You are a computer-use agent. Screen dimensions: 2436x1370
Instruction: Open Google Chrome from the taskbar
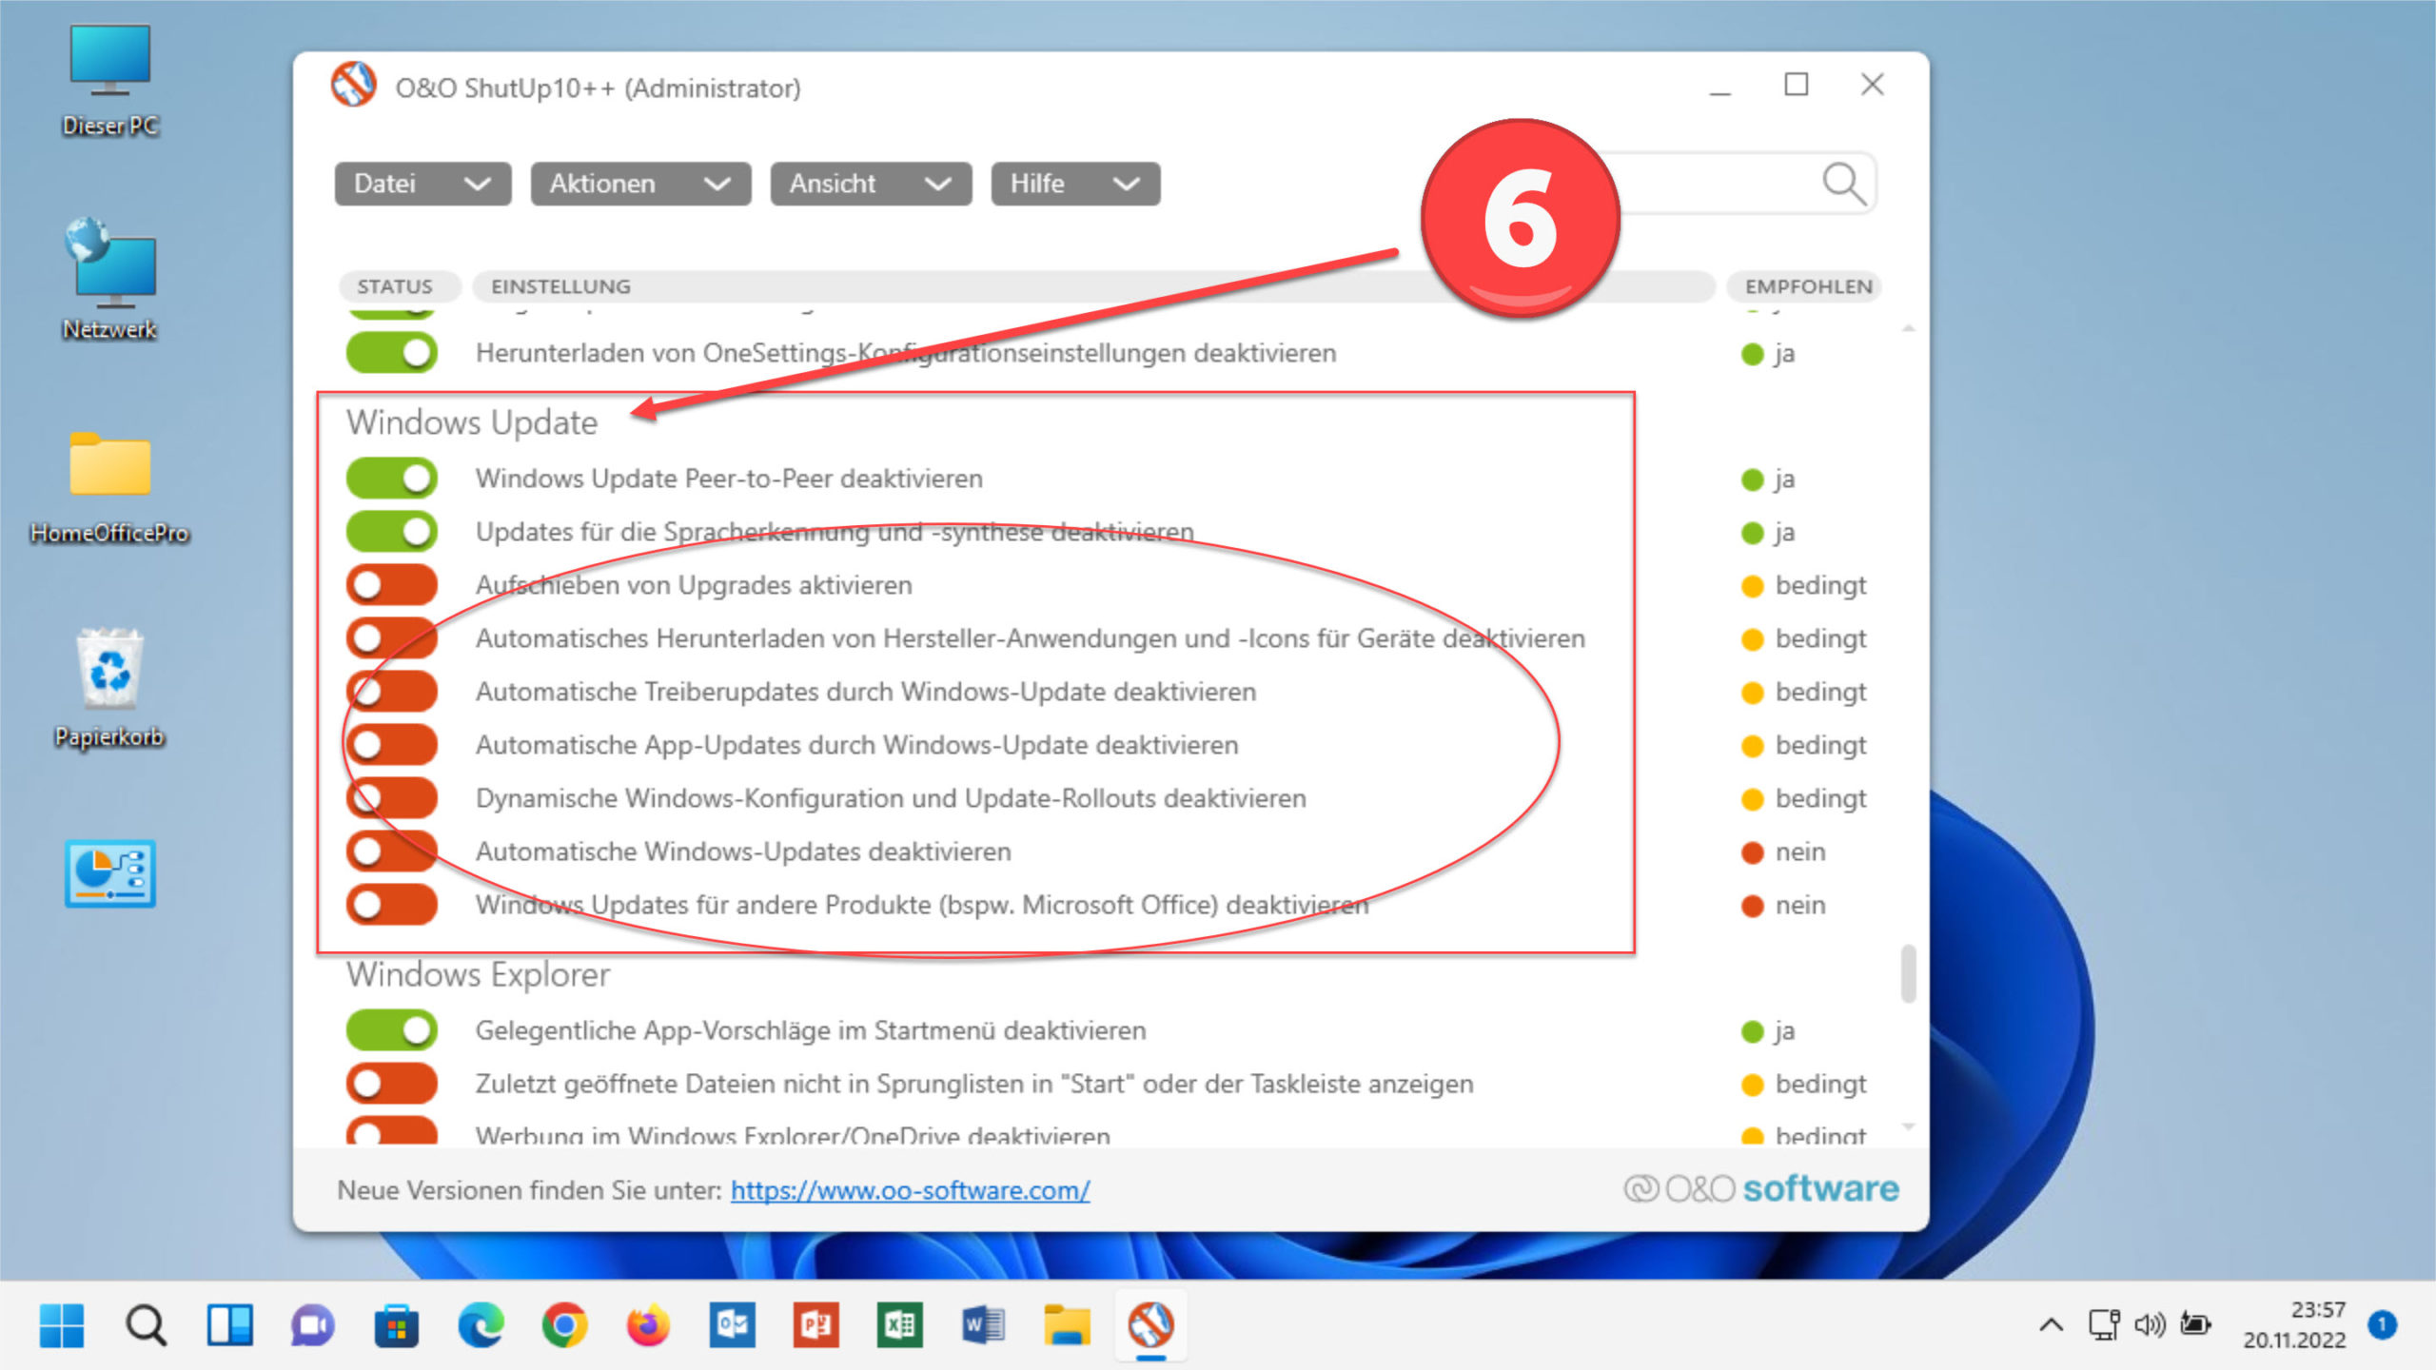coord(565,1323)
